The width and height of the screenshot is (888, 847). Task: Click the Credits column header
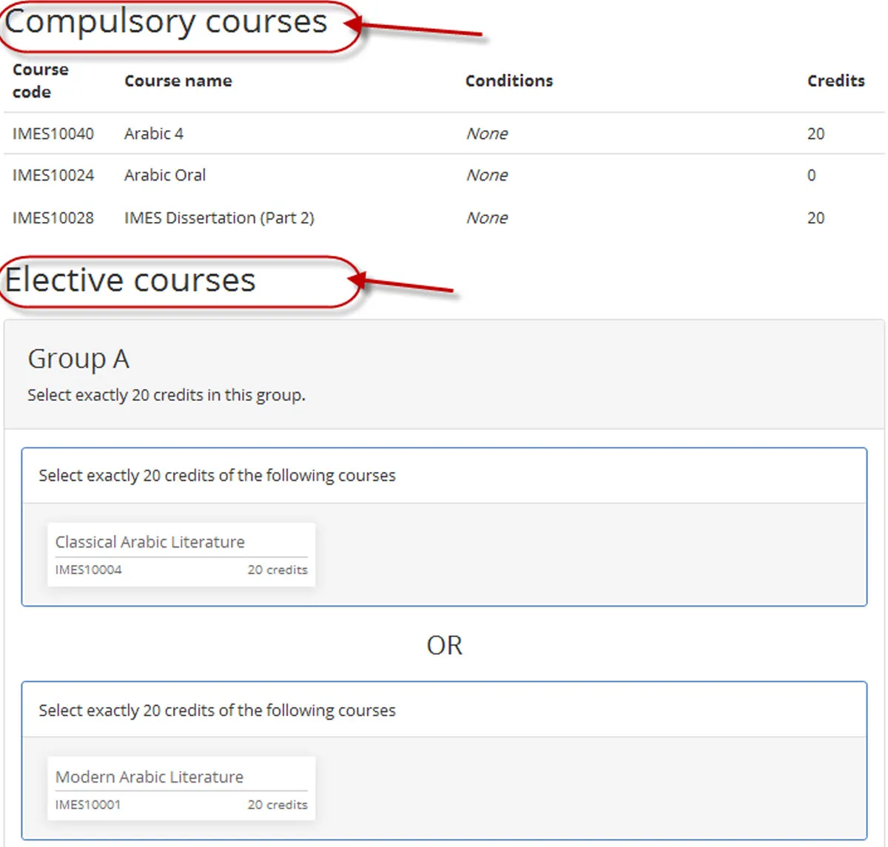point(835,81)
